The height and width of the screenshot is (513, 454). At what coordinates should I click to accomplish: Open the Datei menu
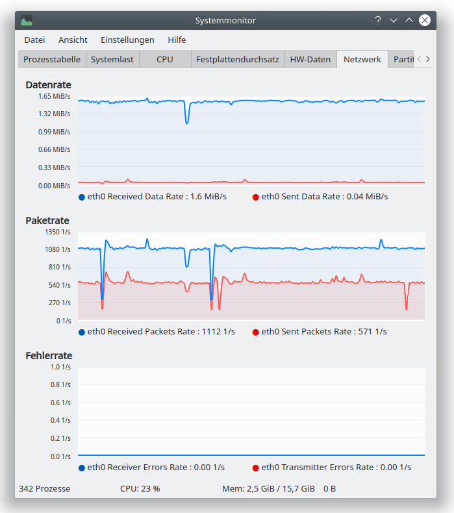34,40
